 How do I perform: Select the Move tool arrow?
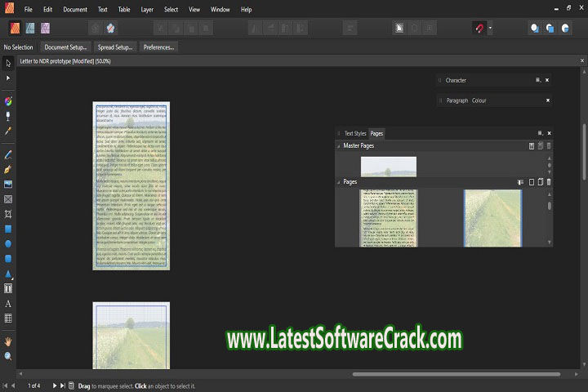(x=8, y=64)
